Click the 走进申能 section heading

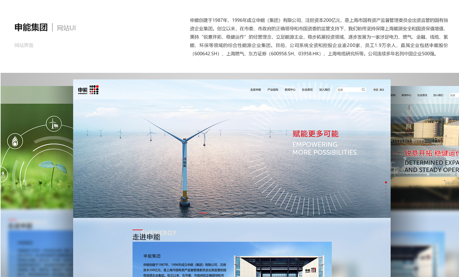coord(146,237)
